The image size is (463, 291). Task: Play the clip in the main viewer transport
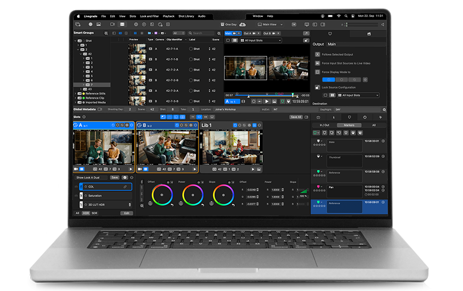(x=267, y=101)
